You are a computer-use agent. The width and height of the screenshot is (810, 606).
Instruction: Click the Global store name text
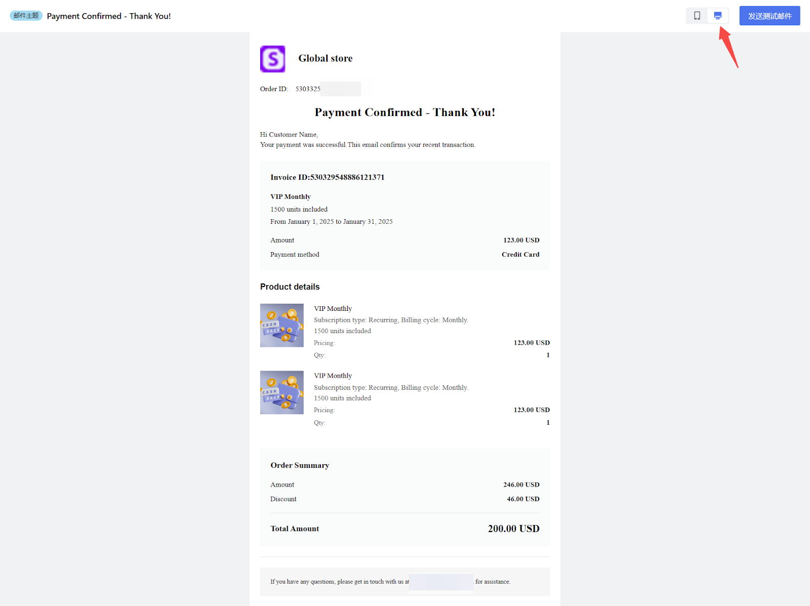pyautogui.click(x=325, y=58)
